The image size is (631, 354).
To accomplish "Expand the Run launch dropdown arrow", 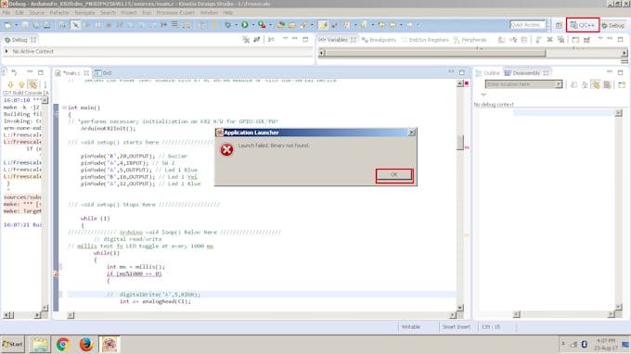I will click(x=253, y=25).
